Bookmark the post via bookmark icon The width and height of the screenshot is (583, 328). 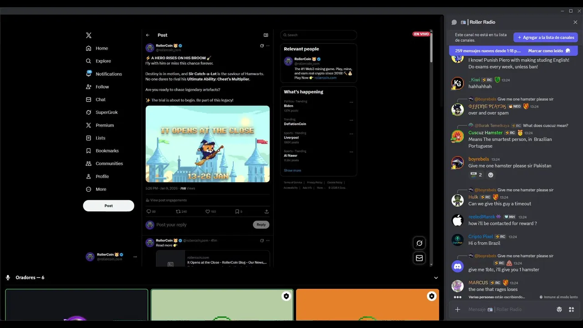[238, 211]
